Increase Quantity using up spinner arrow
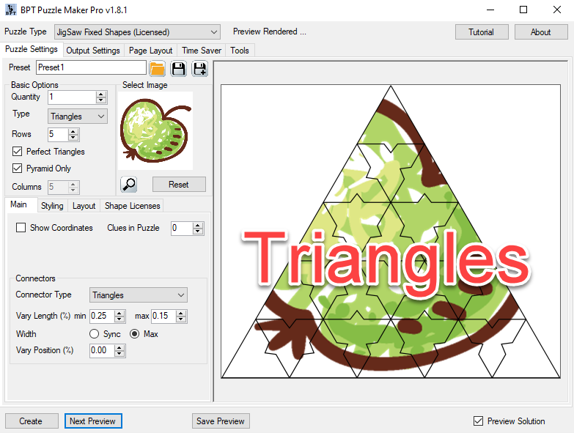The image size is (574, 433). tap(101, 94)
